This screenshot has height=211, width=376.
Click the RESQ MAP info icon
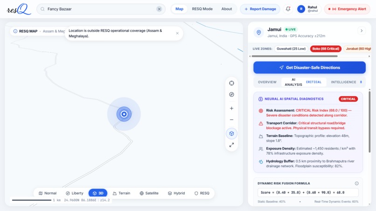click(x=15, y=31)
